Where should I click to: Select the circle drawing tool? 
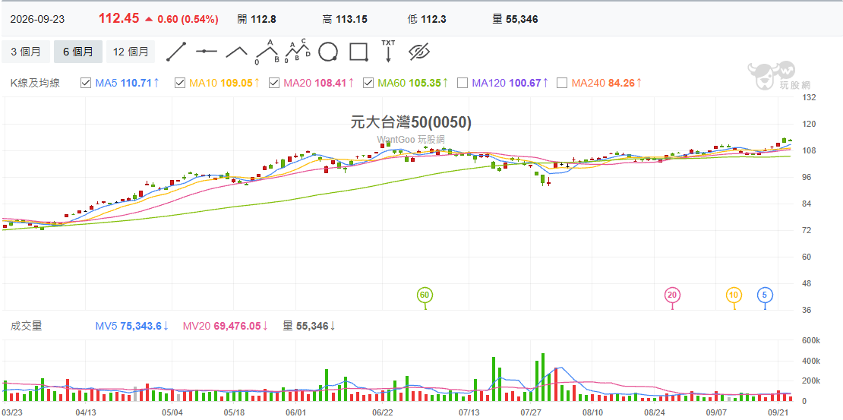[328, 52]
